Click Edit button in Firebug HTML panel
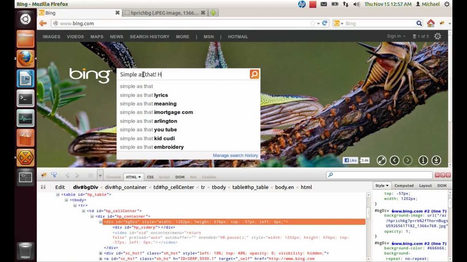This screenshot has width=467, height=262. (x=60, y=187)
